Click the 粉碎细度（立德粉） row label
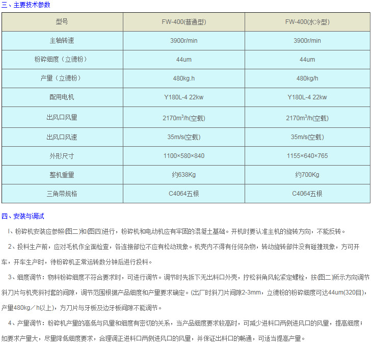The image size is (372, 348). click(62, 59)
